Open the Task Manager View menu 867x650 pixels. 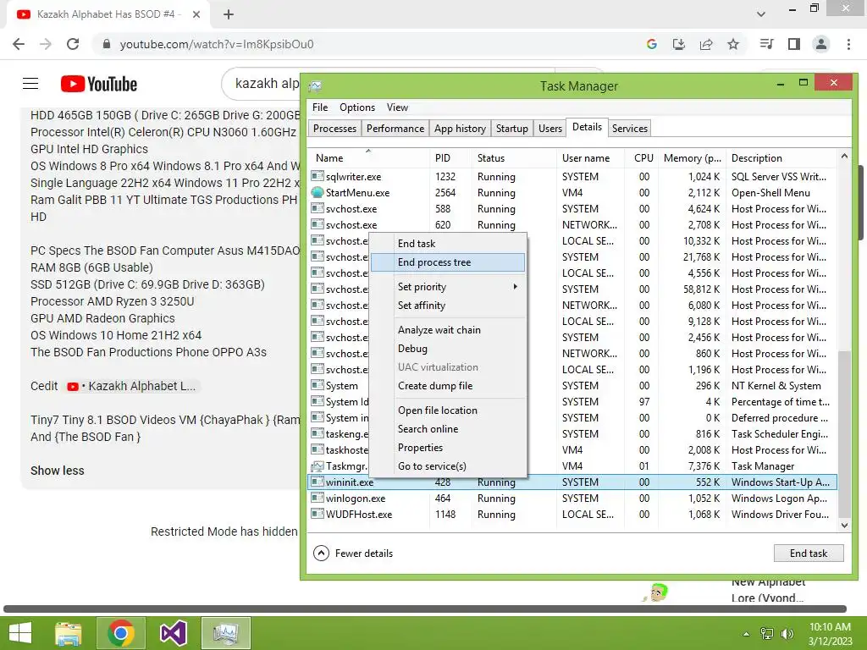397,107
